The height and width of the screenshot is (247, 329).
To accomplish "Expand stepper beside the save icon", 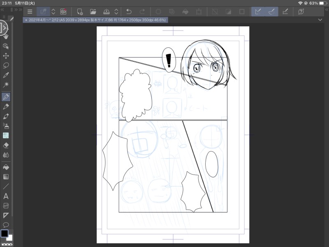I will coord(116,12).
